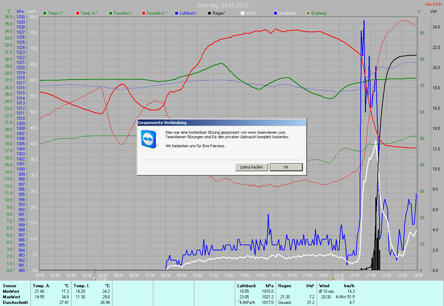Click the Empfang legend color swatch

click(308, 13)
